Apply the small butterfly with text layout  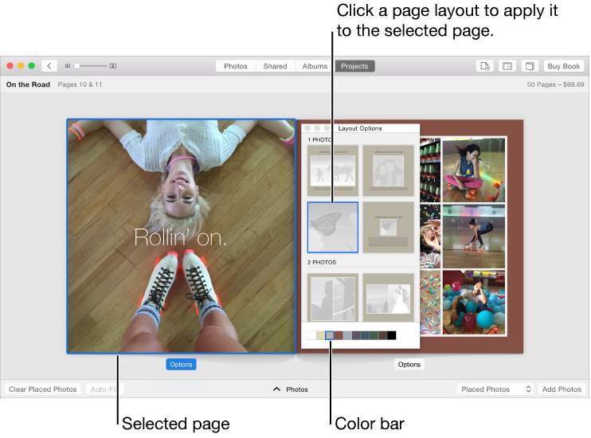click(388, 227)
